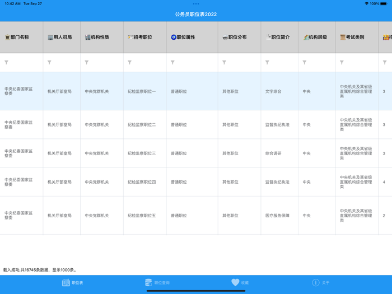Image resolution: width=392 pixels, height=294 pixels.
Task: Select 中央纪委国家监察委 in 纪检监察职位一 row
Action: (18, 91)
